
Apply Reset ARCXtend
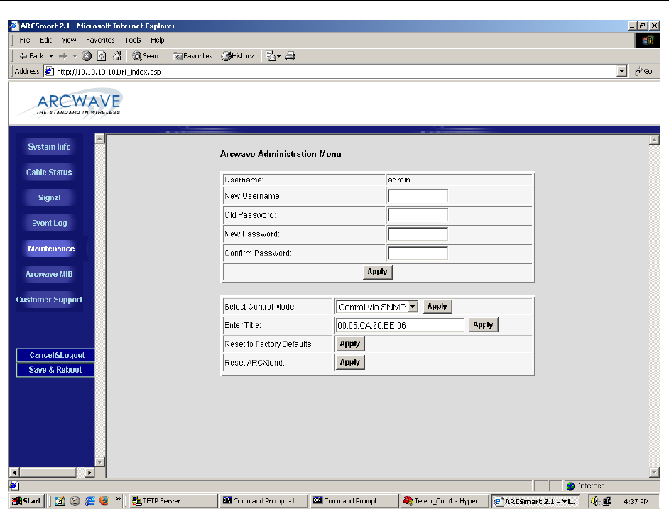(350, 363)
